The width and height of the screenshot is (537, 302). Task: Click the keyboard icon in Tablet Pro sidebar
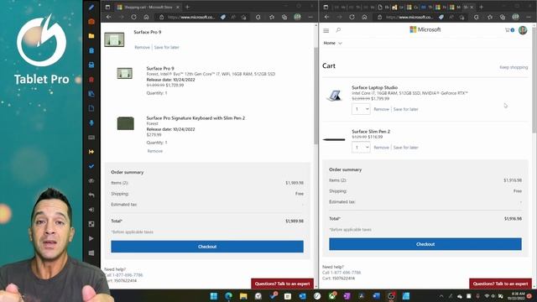coord(91,138)
